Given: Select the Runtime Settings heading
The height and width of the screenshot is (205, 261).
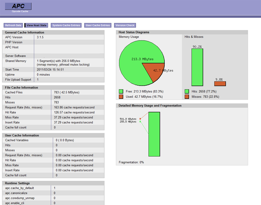Looking at the screenshot, I should click(x=17, y=183).
